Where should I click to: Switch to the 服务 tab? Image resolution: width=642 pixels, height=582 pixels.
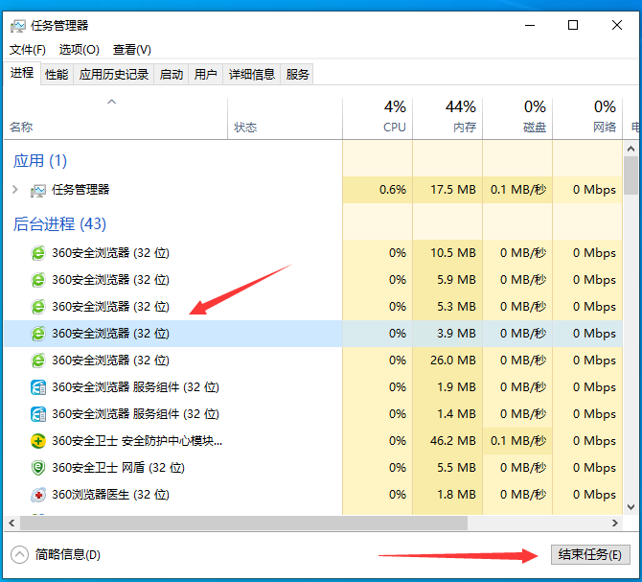297,75
